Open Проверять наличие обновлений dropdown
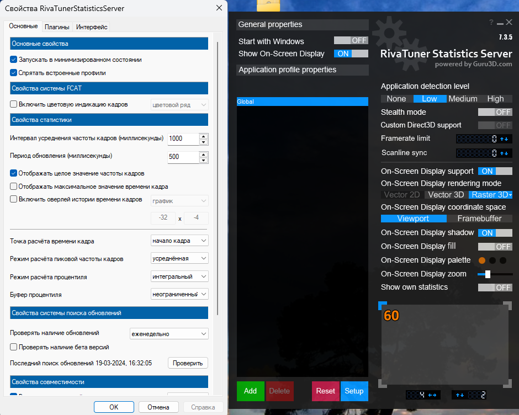The width and height of the screenshot is (519, 415). click(169, 333)
